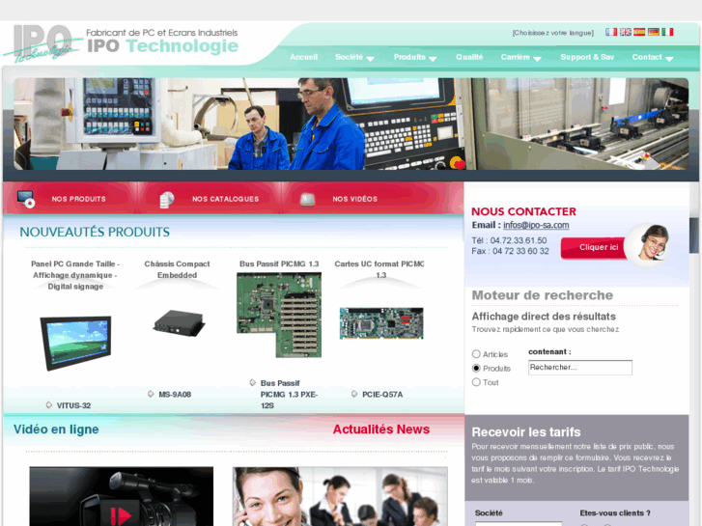
Task: Click the Société input field
Action: (519, 523)
